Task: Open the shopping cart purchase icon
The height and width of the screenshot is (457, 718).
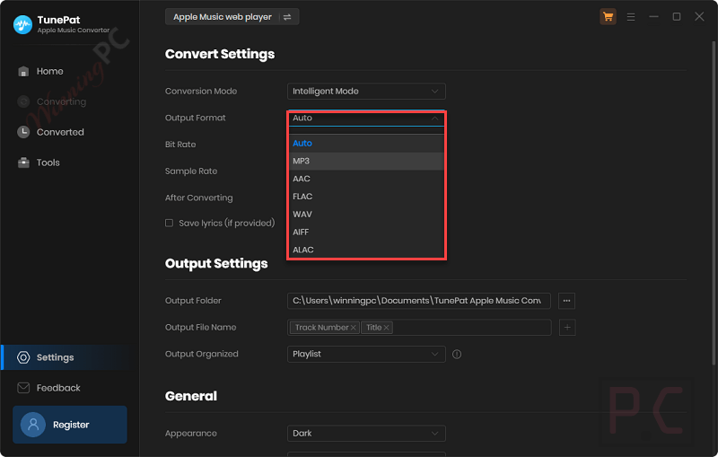Action: 608,17
